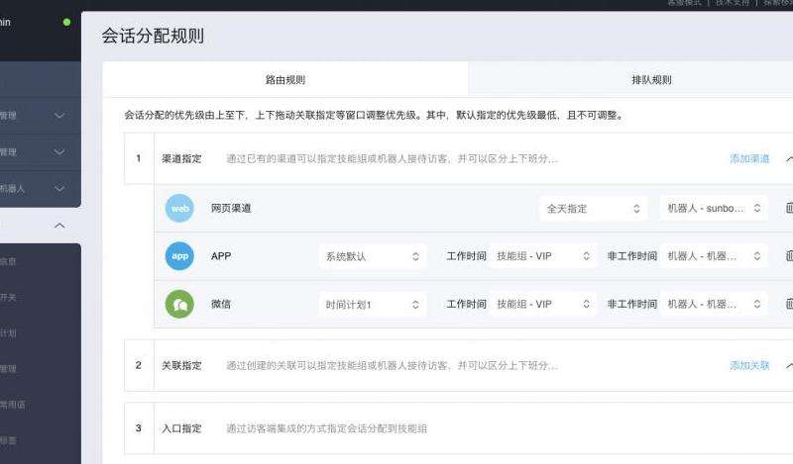The width and height of the screenshot is (793, 464).
Task: Click the 添加渠道 link
Action: tap(749, 158)
